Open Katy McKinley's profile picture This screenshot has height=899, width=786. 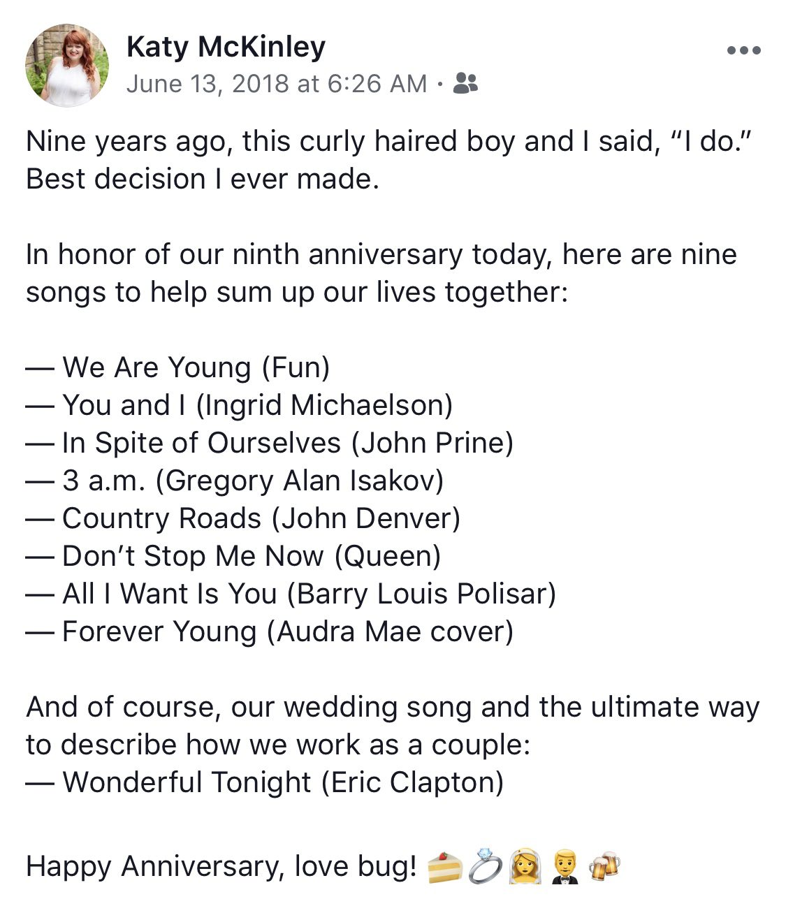(67, 66)
